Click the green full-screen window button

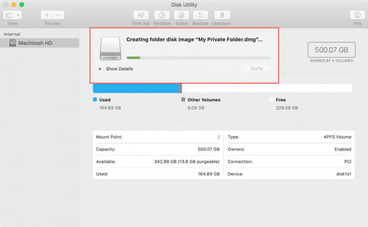point(21,4)
